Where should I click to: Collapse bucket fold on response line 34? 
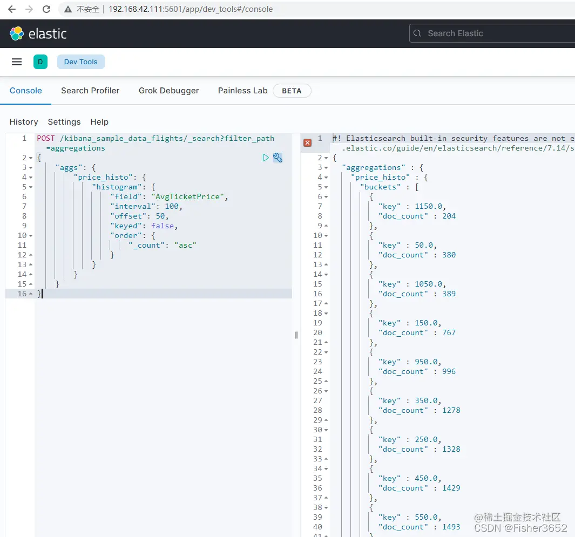coord(326,469)
